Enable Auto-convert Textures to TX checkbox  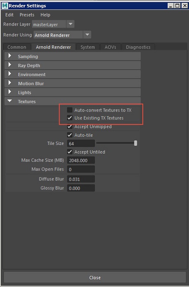[69, 110]
